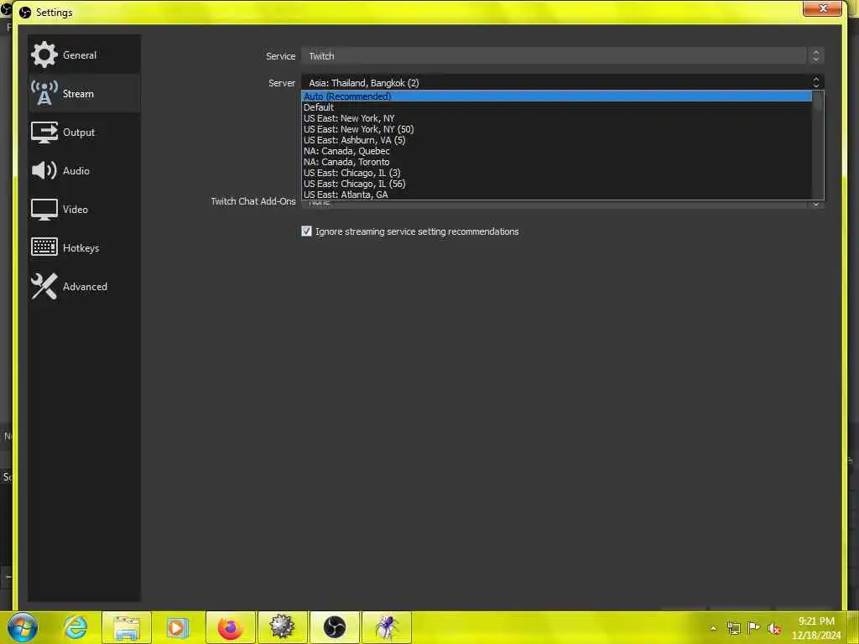Click the General gear icon
859x644 pixels.
(x=44, y=55)
